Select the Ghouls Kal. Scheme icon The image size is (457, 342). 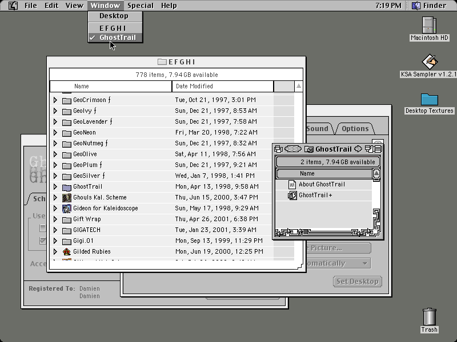(x=67, y=198)
